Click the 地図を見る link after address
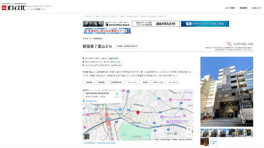The image size is (264, 148). coord(114,58)
